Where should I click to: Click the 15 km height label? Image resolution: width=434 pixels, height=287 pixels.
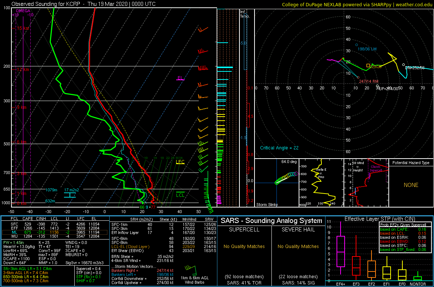(22, 28)
